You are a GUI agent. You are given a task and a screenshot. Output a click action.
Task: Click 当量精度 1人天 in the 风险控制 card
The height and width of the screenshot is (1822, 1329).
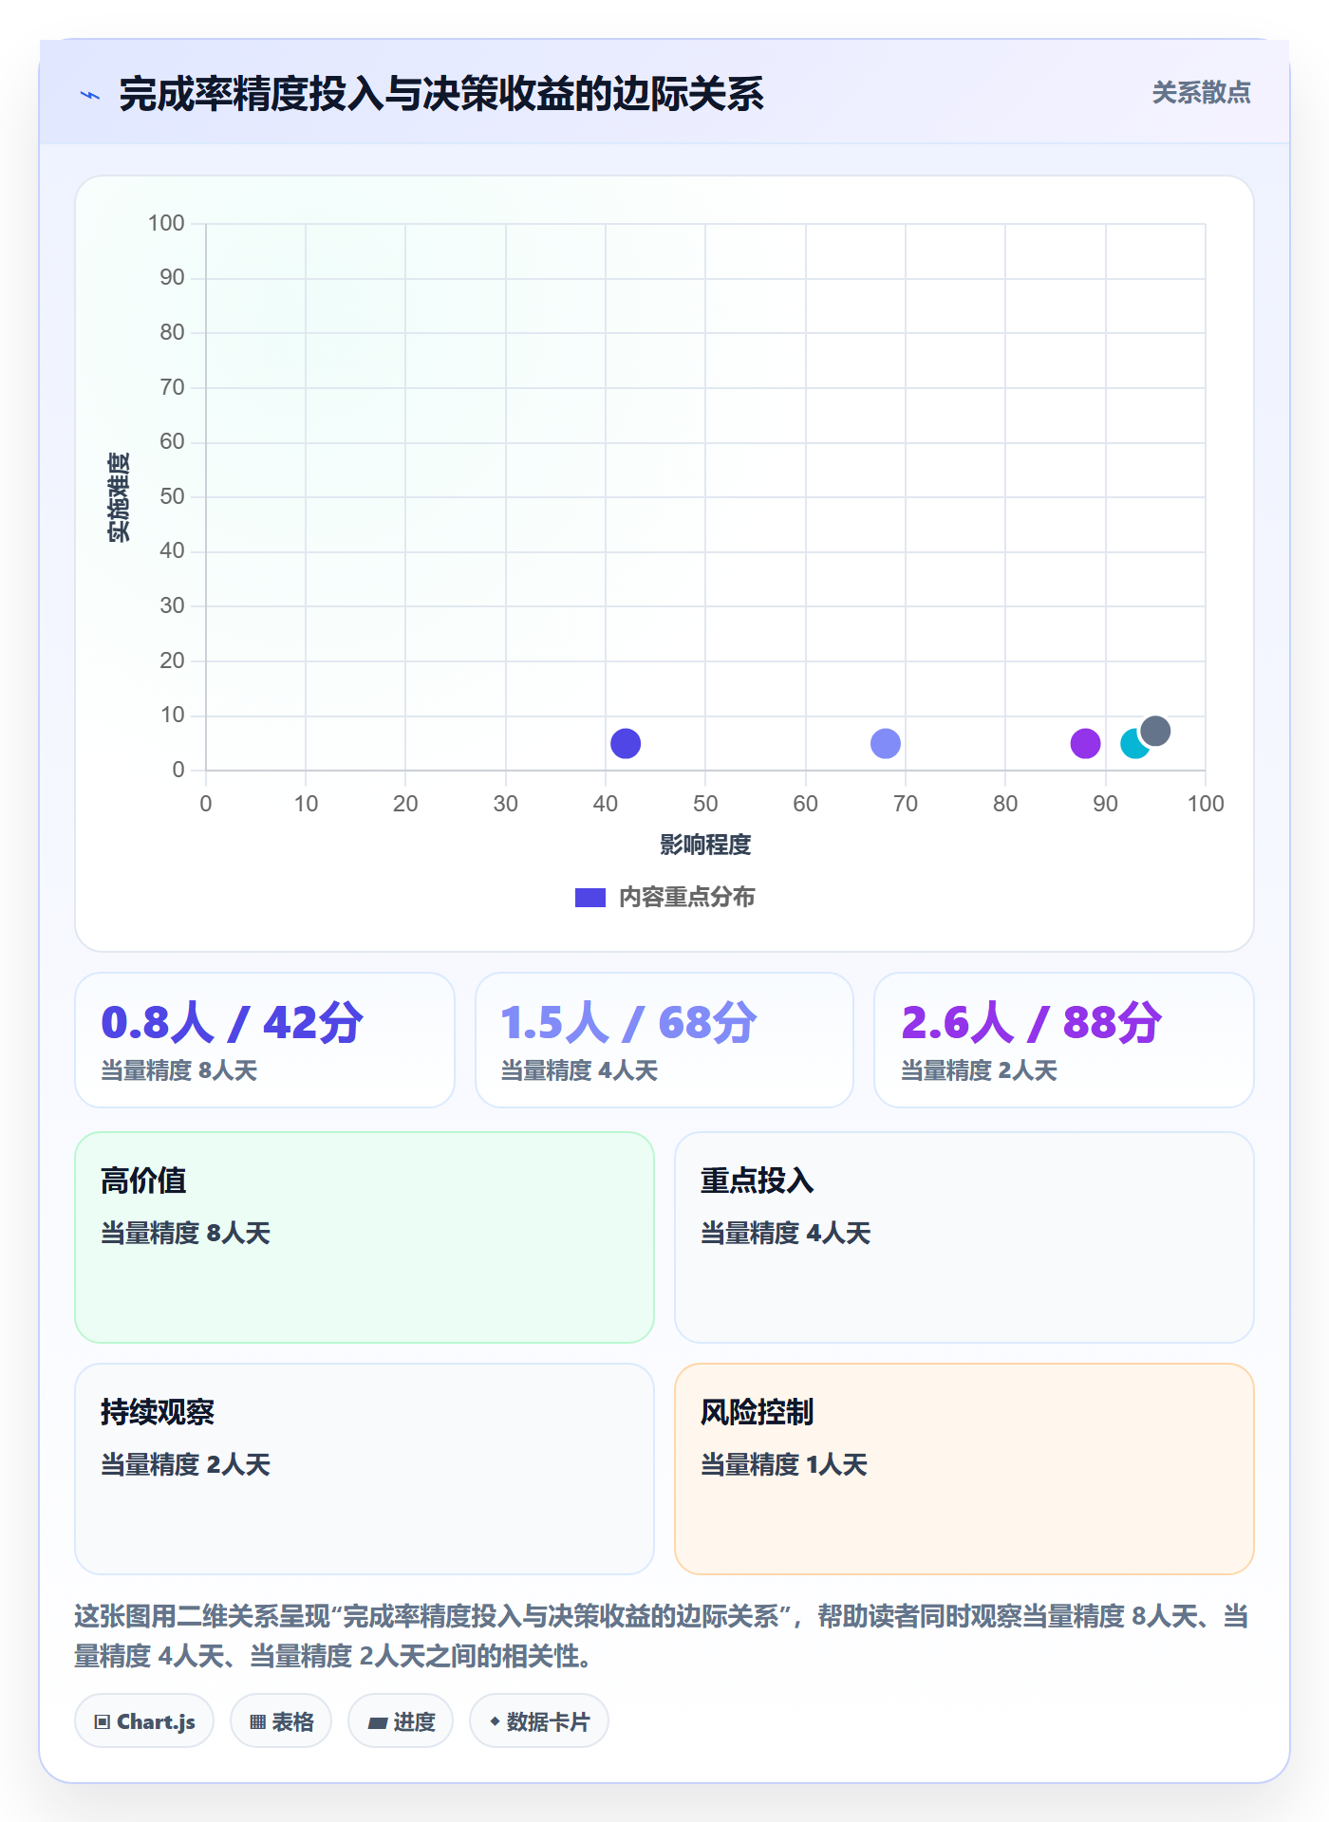tap(784, 1464)
